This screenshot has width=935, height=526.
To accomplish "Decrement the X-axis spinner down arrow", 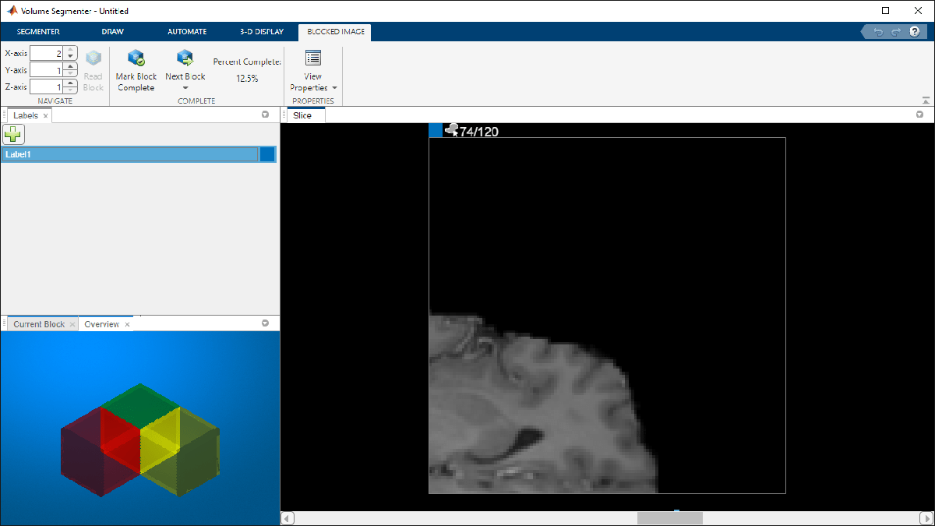I will click(x=71, y=57).
